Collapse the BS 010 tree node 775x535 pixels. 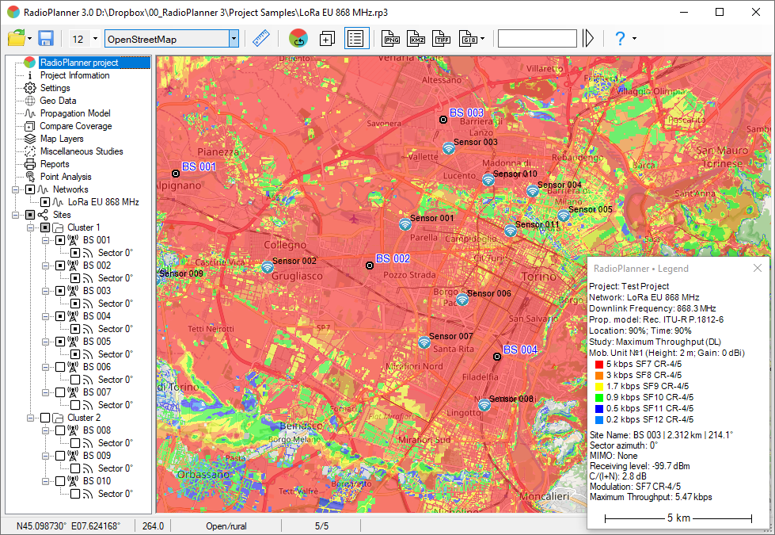coord(45,481)
